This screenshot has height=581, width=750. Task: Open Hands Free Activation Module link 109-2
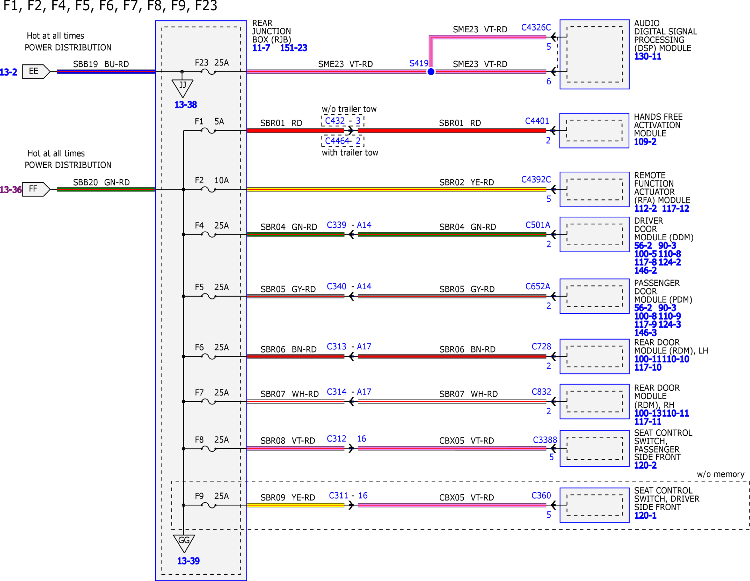click(x=645, y=142)
